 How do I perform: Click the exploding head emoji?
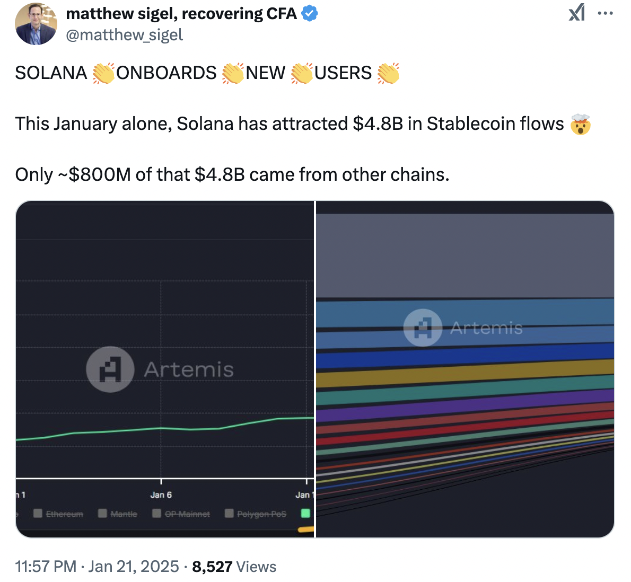(580, 125)
